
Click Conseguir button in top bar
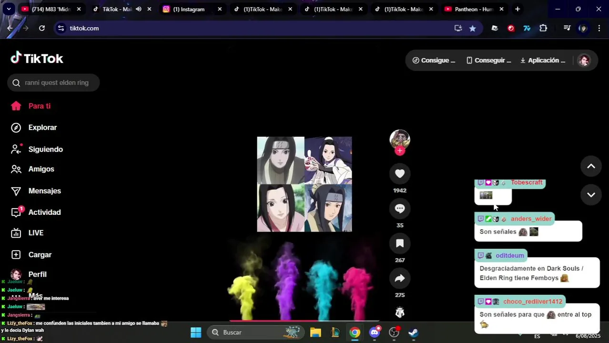(488, 60)
